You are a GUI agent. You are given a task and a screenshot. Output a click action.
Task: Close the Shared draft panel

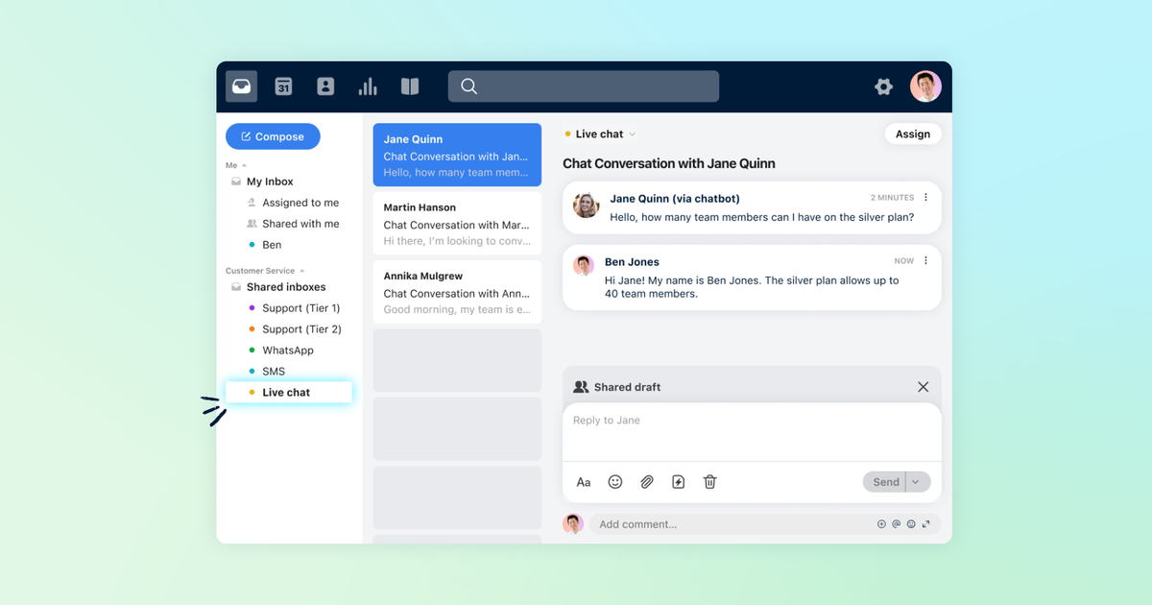923,387
